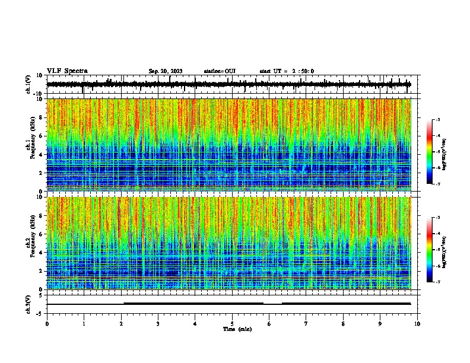This screenshot has width=470, height=363.
Task: Click the "-3" label on ch.1 color scale
Action: pyautogui.click(x=437, y=119)
